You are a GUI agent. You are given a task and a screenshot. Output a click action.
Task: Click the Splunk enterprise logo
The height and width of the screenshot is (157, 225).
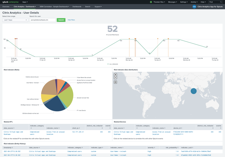pyautogui.click(x=10, y=2)
